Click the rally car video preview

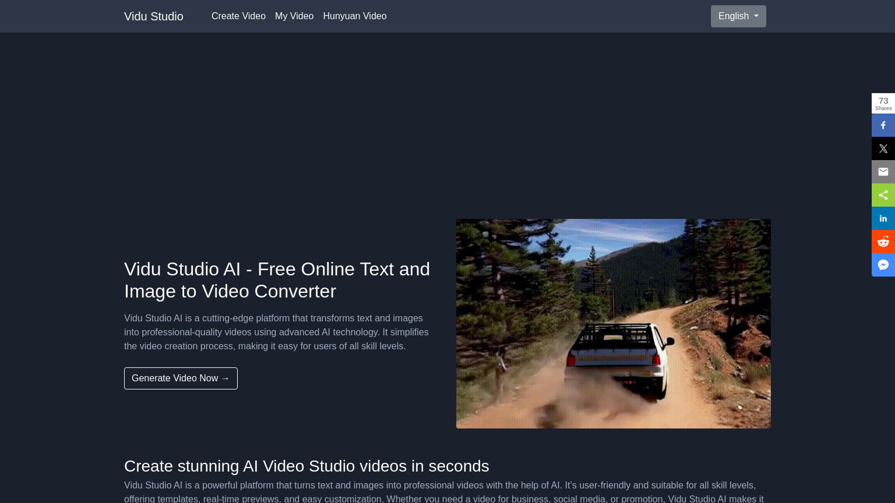pos(613,324)
